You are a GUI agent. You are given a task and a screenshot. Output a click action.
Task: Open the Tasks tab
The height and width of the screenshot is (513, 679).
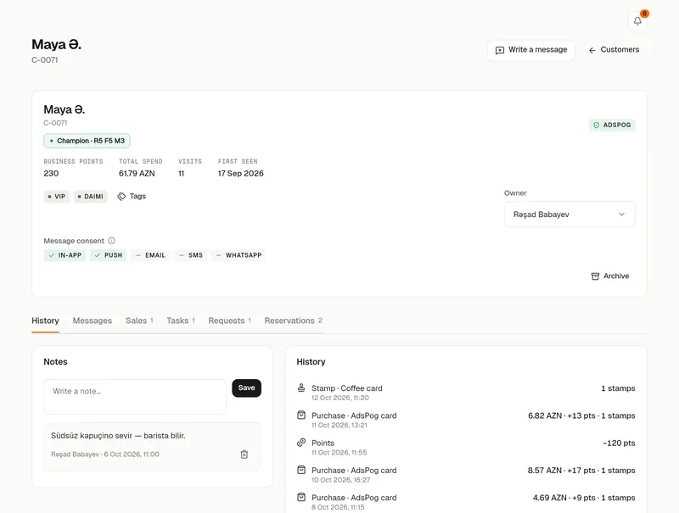click(181, 321)
